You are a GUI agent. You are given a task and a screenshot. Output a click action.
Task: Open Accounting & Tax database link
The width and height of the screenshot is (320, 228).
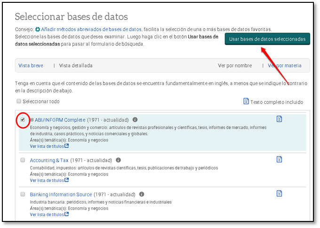[49, 160]
